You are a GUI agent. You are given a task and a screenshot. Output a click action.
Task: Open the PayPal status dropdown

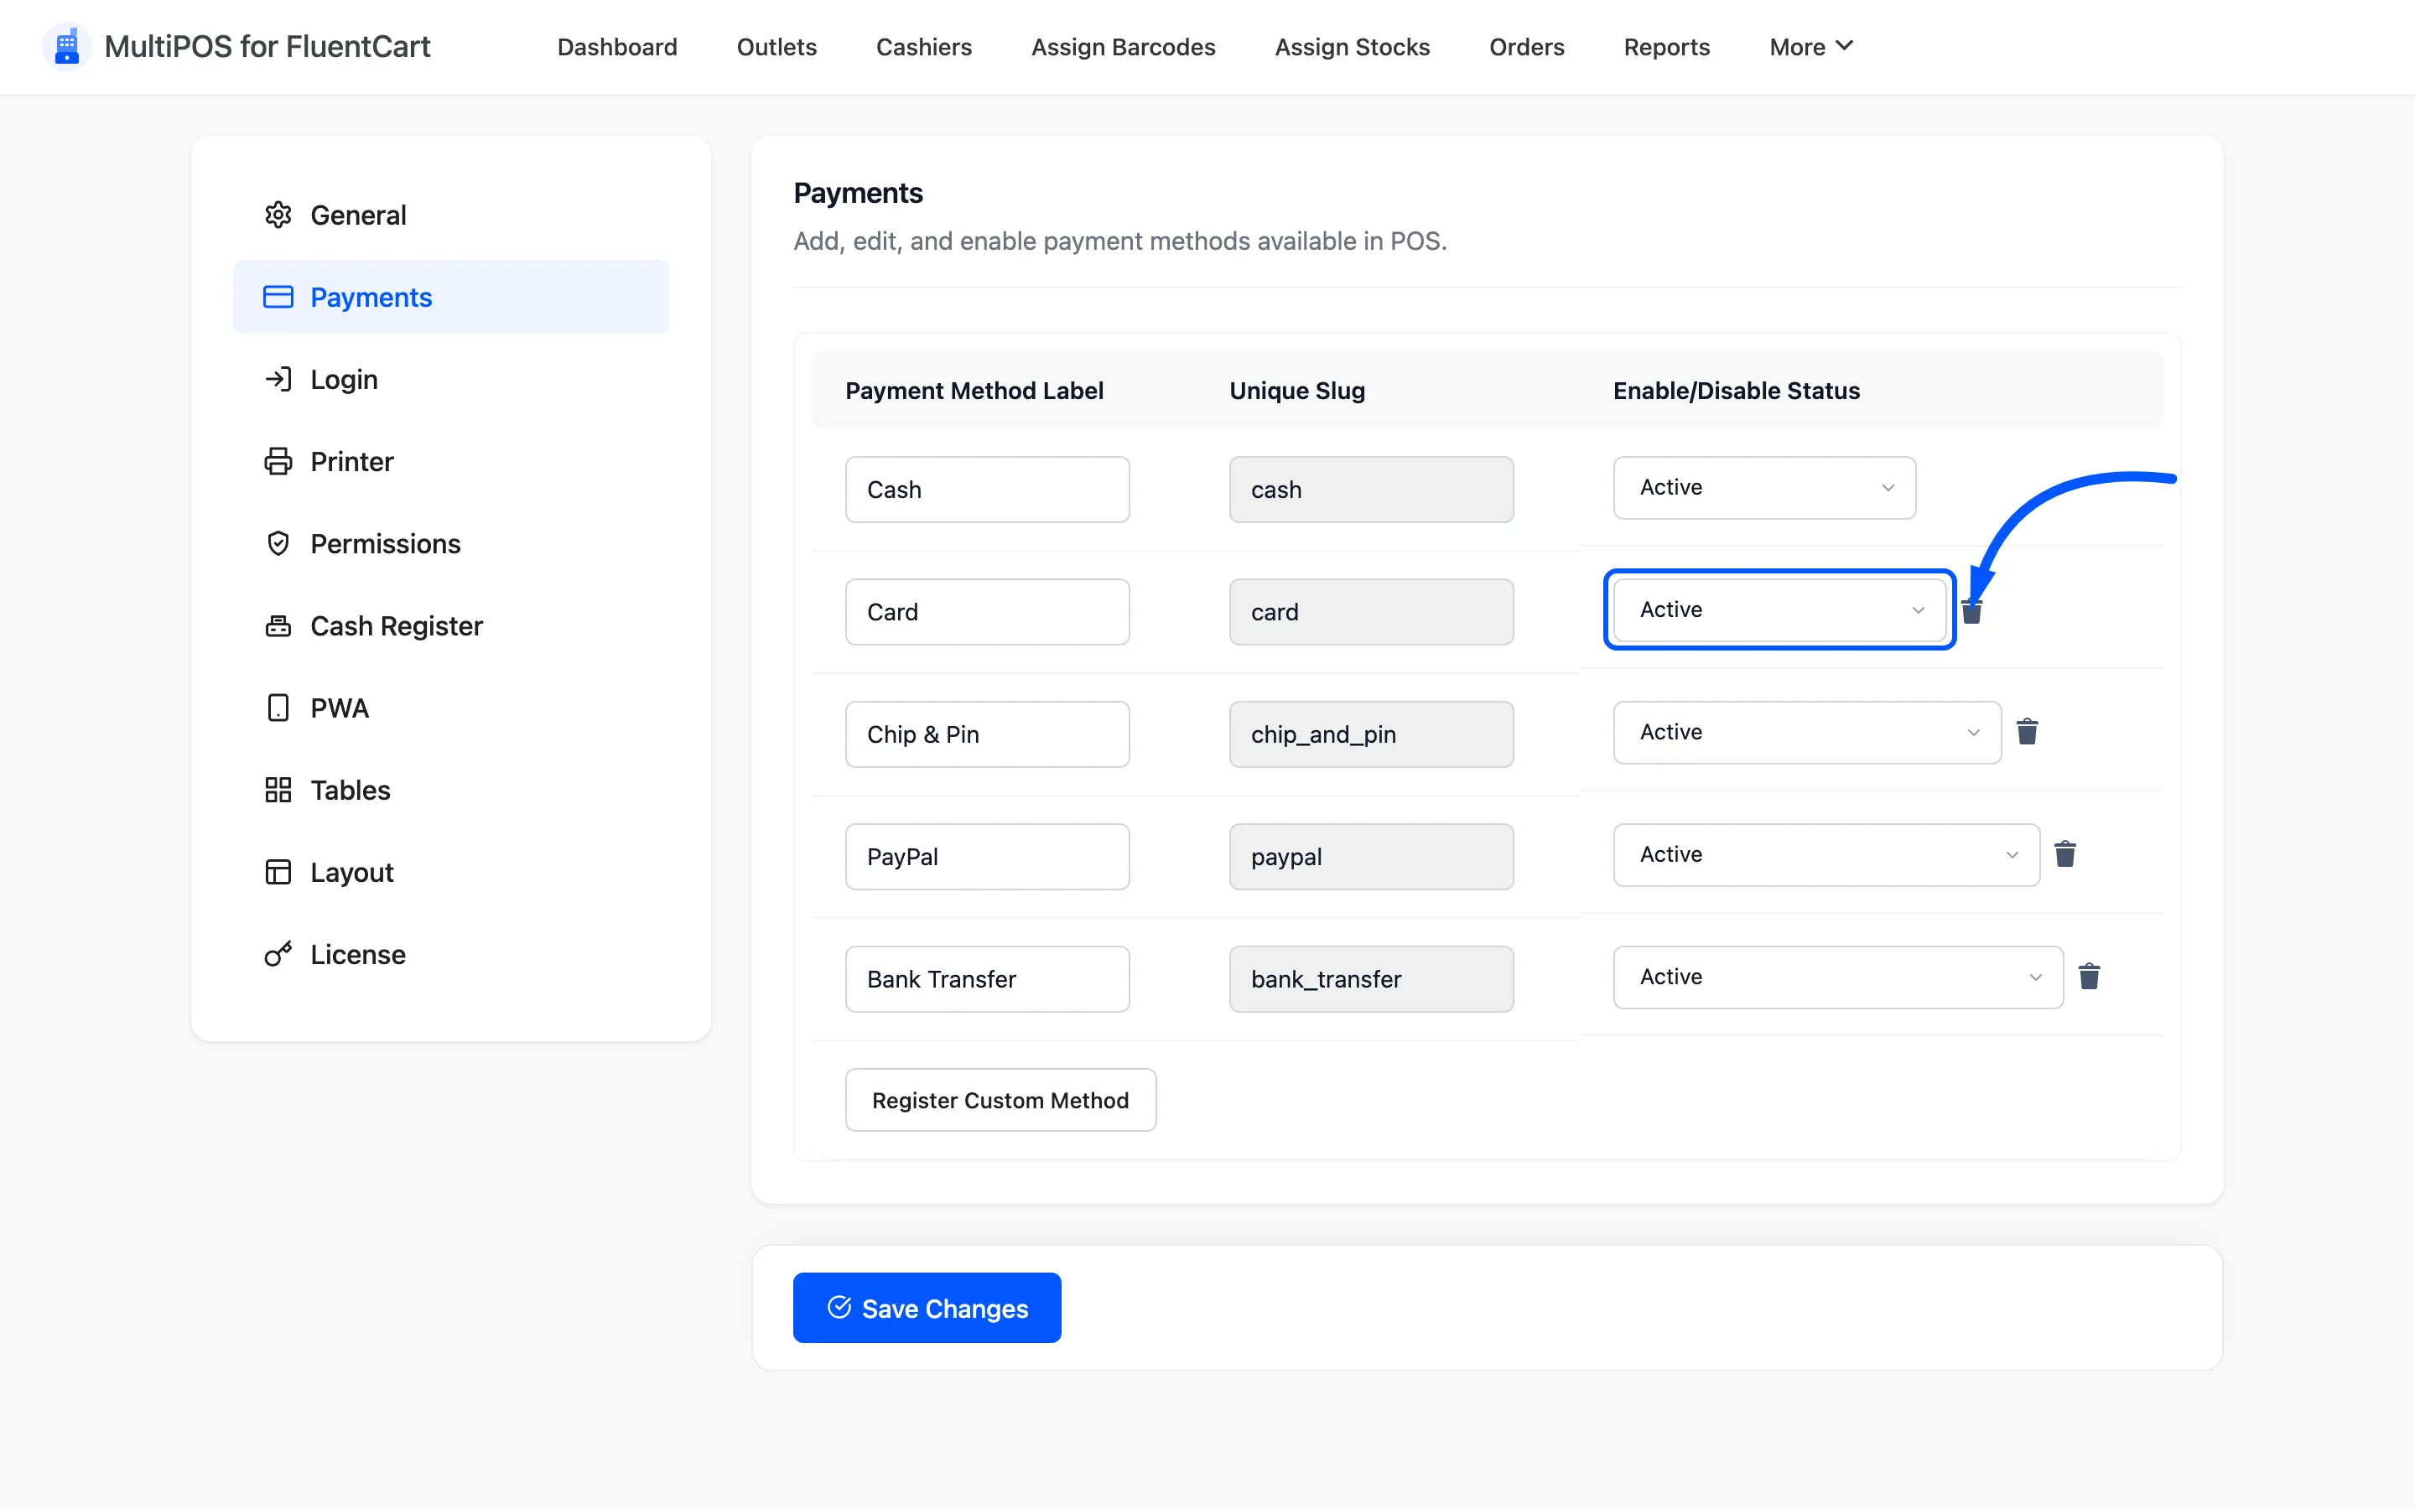tap(1826, 854)
